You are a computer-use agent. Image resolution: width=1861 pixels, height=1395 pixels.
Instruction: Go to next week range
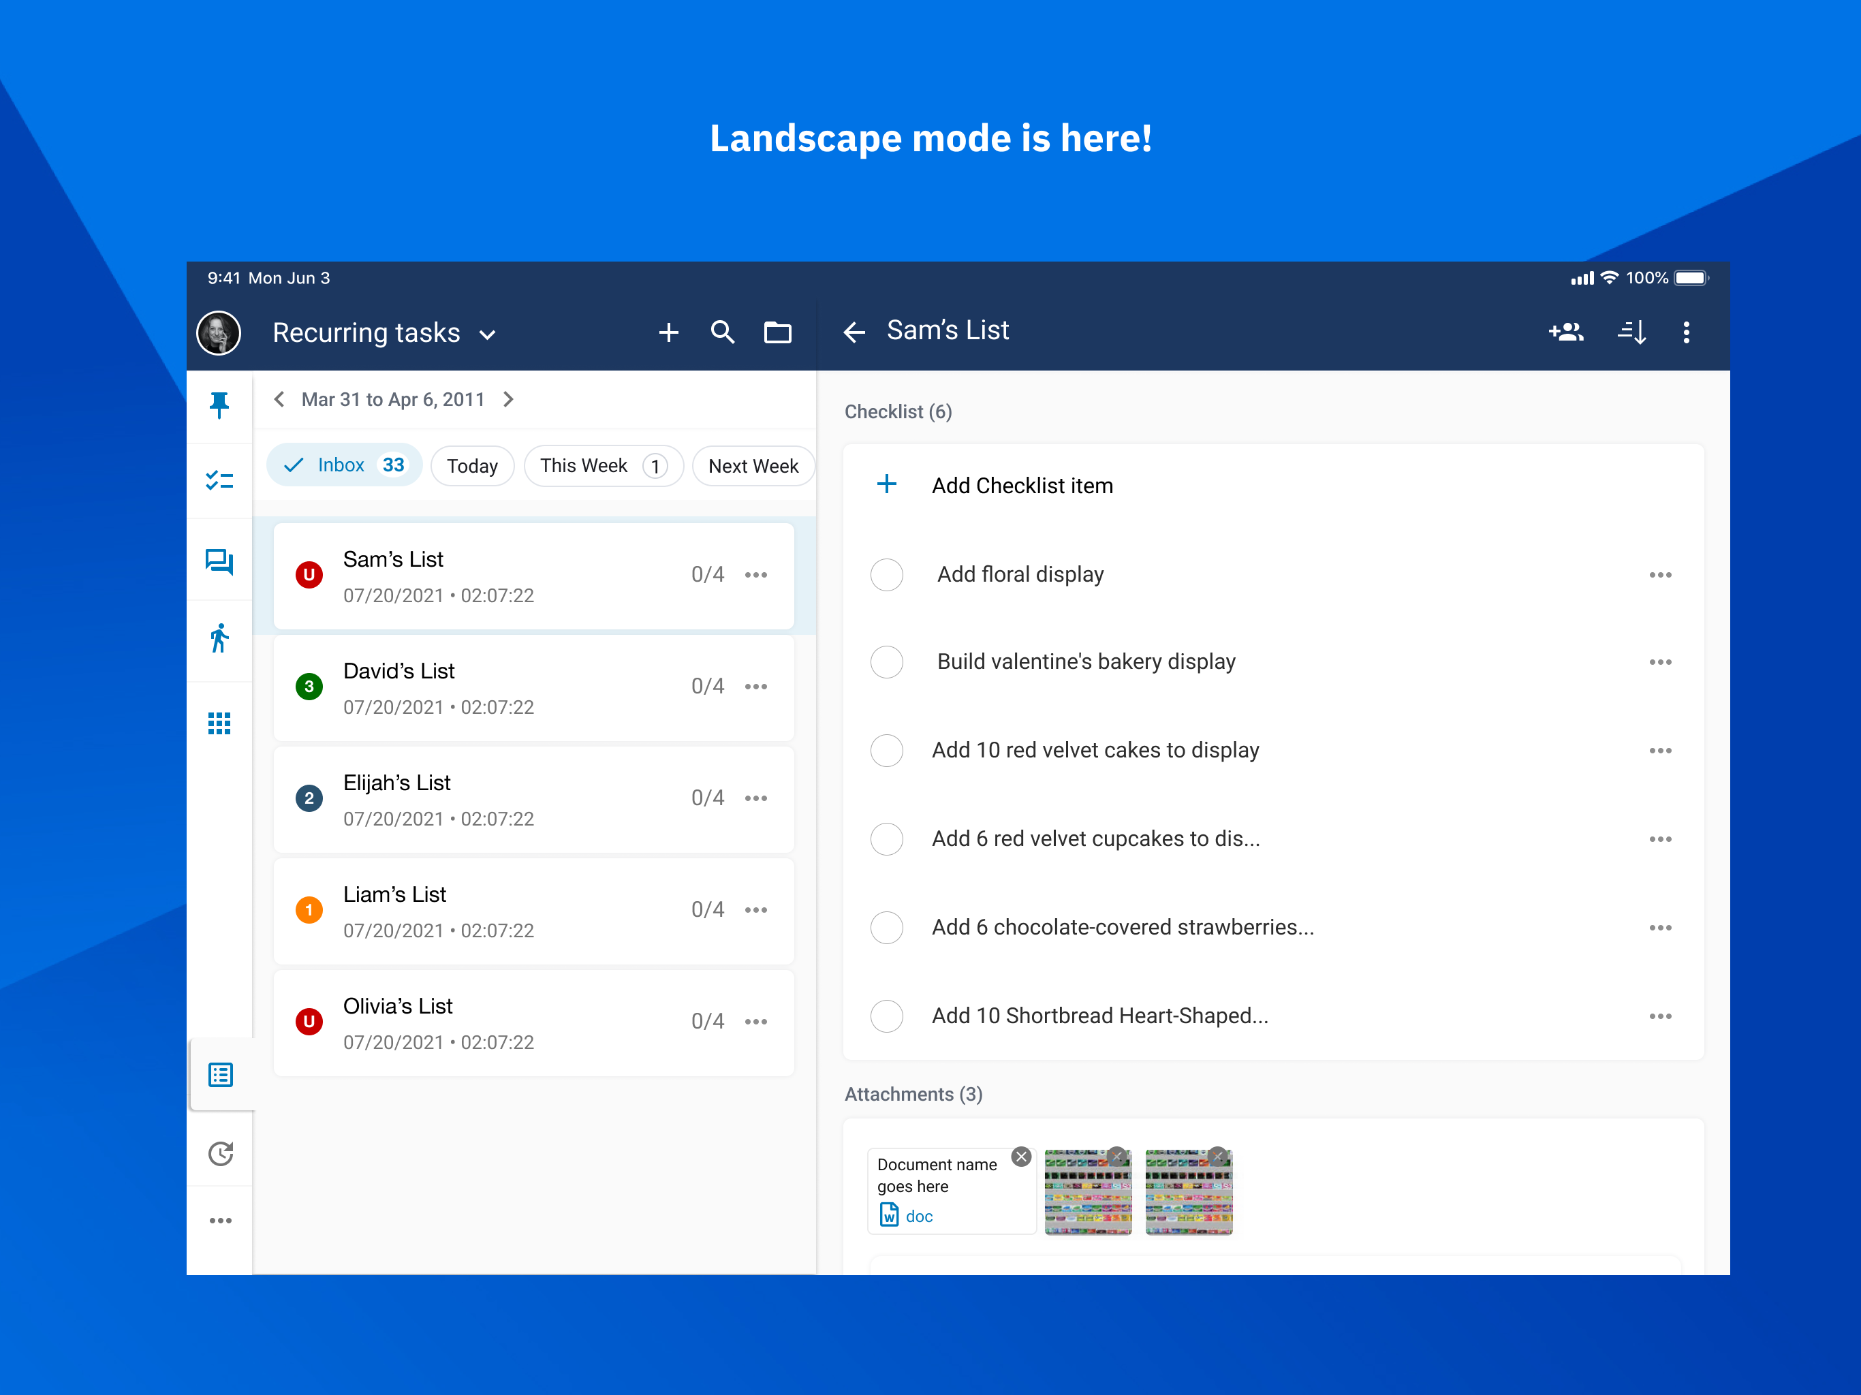click(x=508, y=398)
